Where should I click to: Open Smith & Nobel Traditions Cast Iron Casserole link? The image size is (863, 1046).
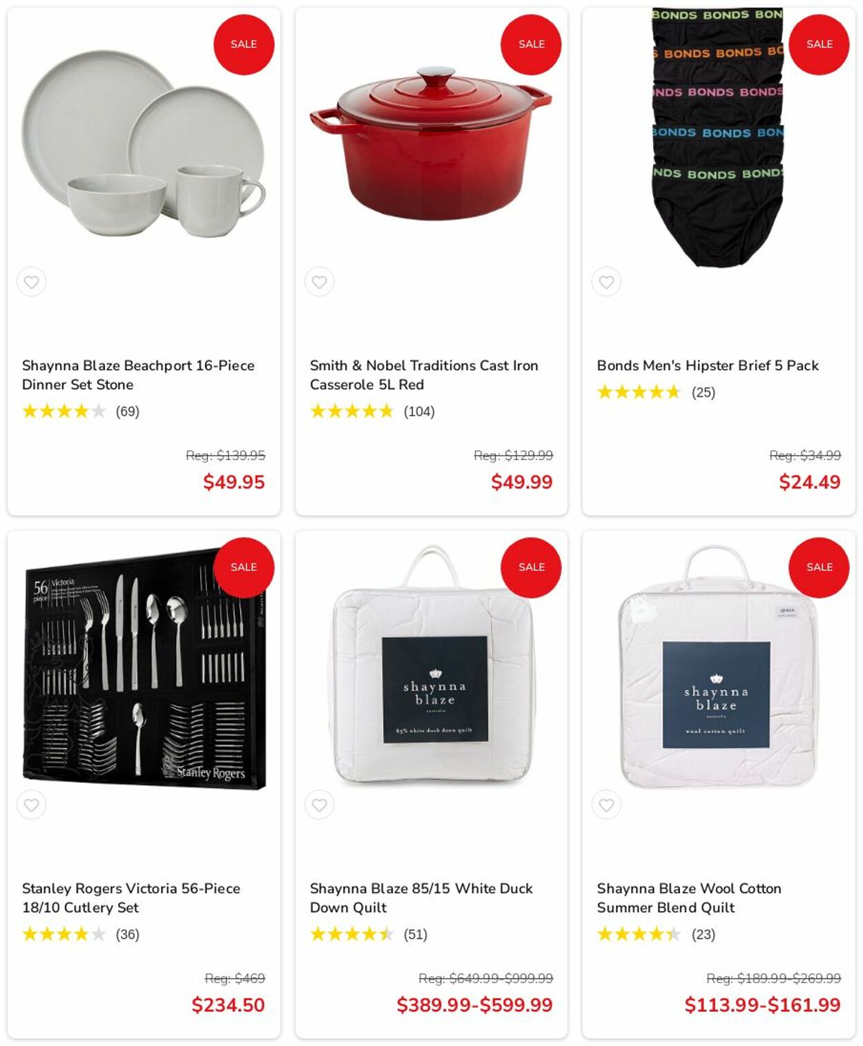point(424,375)
